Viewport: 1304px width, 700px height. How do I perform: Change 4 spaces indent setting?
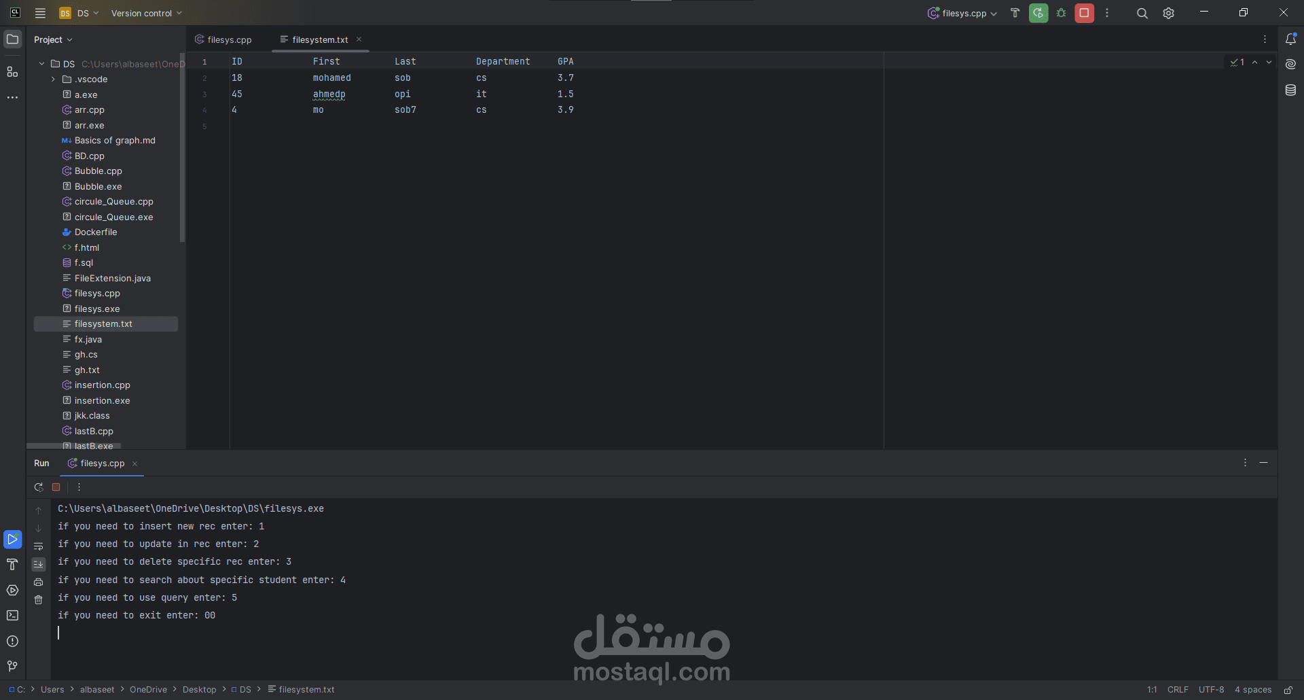(1252, 690)
